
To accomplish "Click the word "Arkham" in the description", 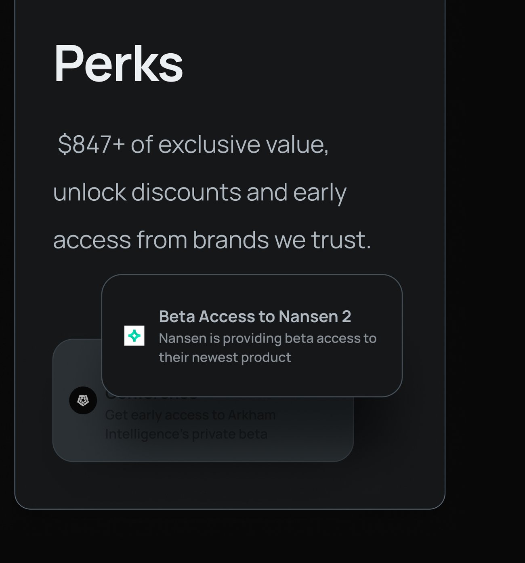I will [x=252, y=415].
